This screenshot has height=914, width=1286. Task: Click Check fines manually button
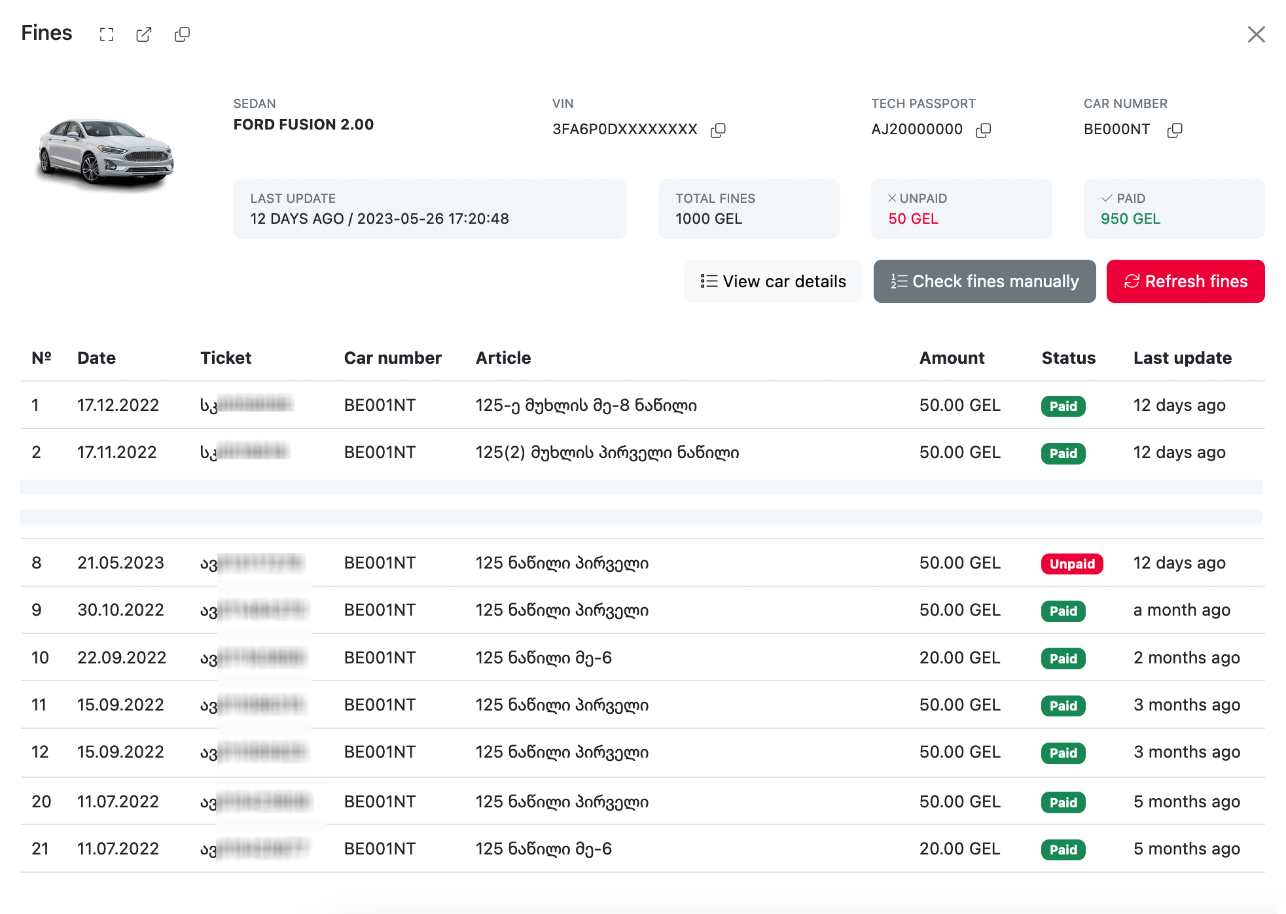point(984,281)
